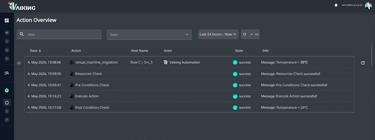Open notifications bell icon

(x=336, y=5)
